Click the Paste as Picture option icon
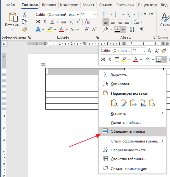 (143, 103)
